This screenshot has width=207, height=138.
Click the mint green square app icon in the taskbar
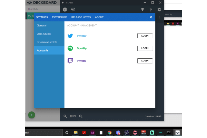point(152,132)
